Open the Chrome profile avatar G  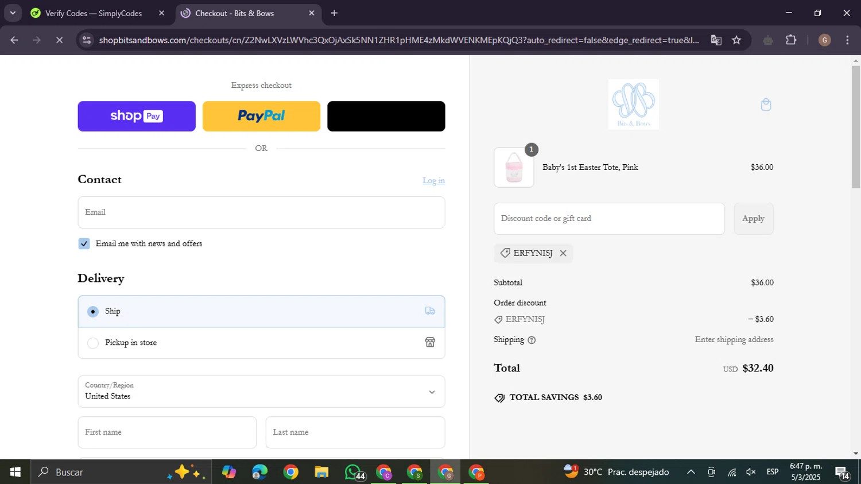coord(824,40)
